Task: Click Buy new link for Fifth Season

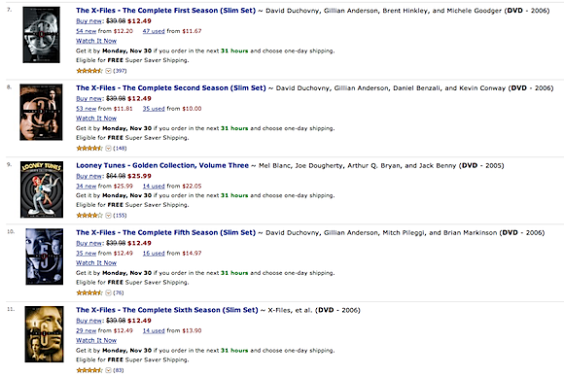Action: (89, 243)
